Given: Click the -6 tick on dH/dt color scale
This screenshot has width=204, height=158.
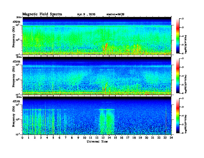Looking at the screenshot, I should click(x=182, y=53).
